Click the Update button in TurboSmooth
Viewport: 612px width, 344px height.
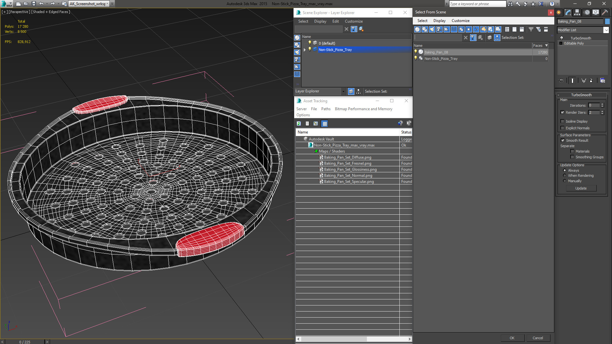point(581,188)
